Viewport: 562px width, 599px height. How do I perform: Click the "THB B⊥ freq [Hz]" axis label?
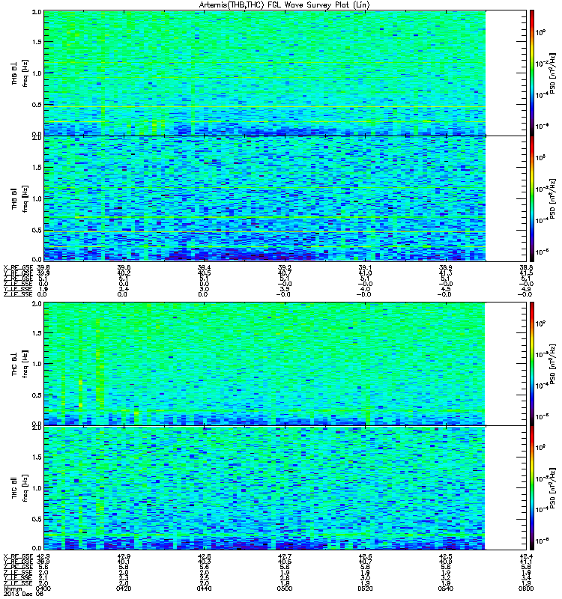(x=19, y=73)
